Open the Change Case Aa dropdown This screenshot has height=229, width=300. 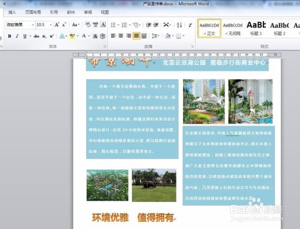point(76,25)
